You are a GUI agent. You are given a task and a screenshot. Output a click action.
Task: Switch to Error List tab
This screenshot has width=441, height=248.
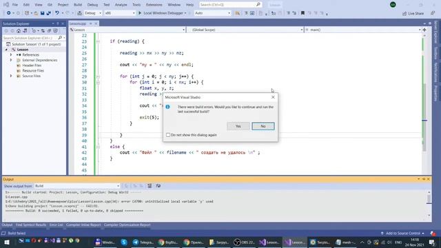pyautogui.click(x=57, y=225)
